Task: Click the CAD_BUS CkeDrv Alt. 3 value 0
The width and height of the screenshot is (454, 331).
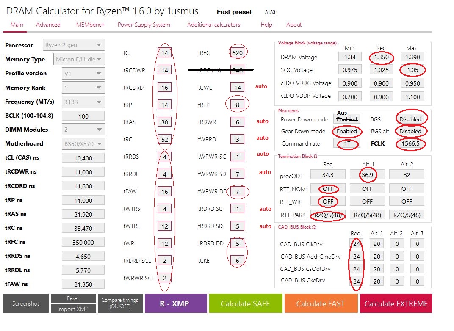Action: pyautogui.click(x=417, y=281)
